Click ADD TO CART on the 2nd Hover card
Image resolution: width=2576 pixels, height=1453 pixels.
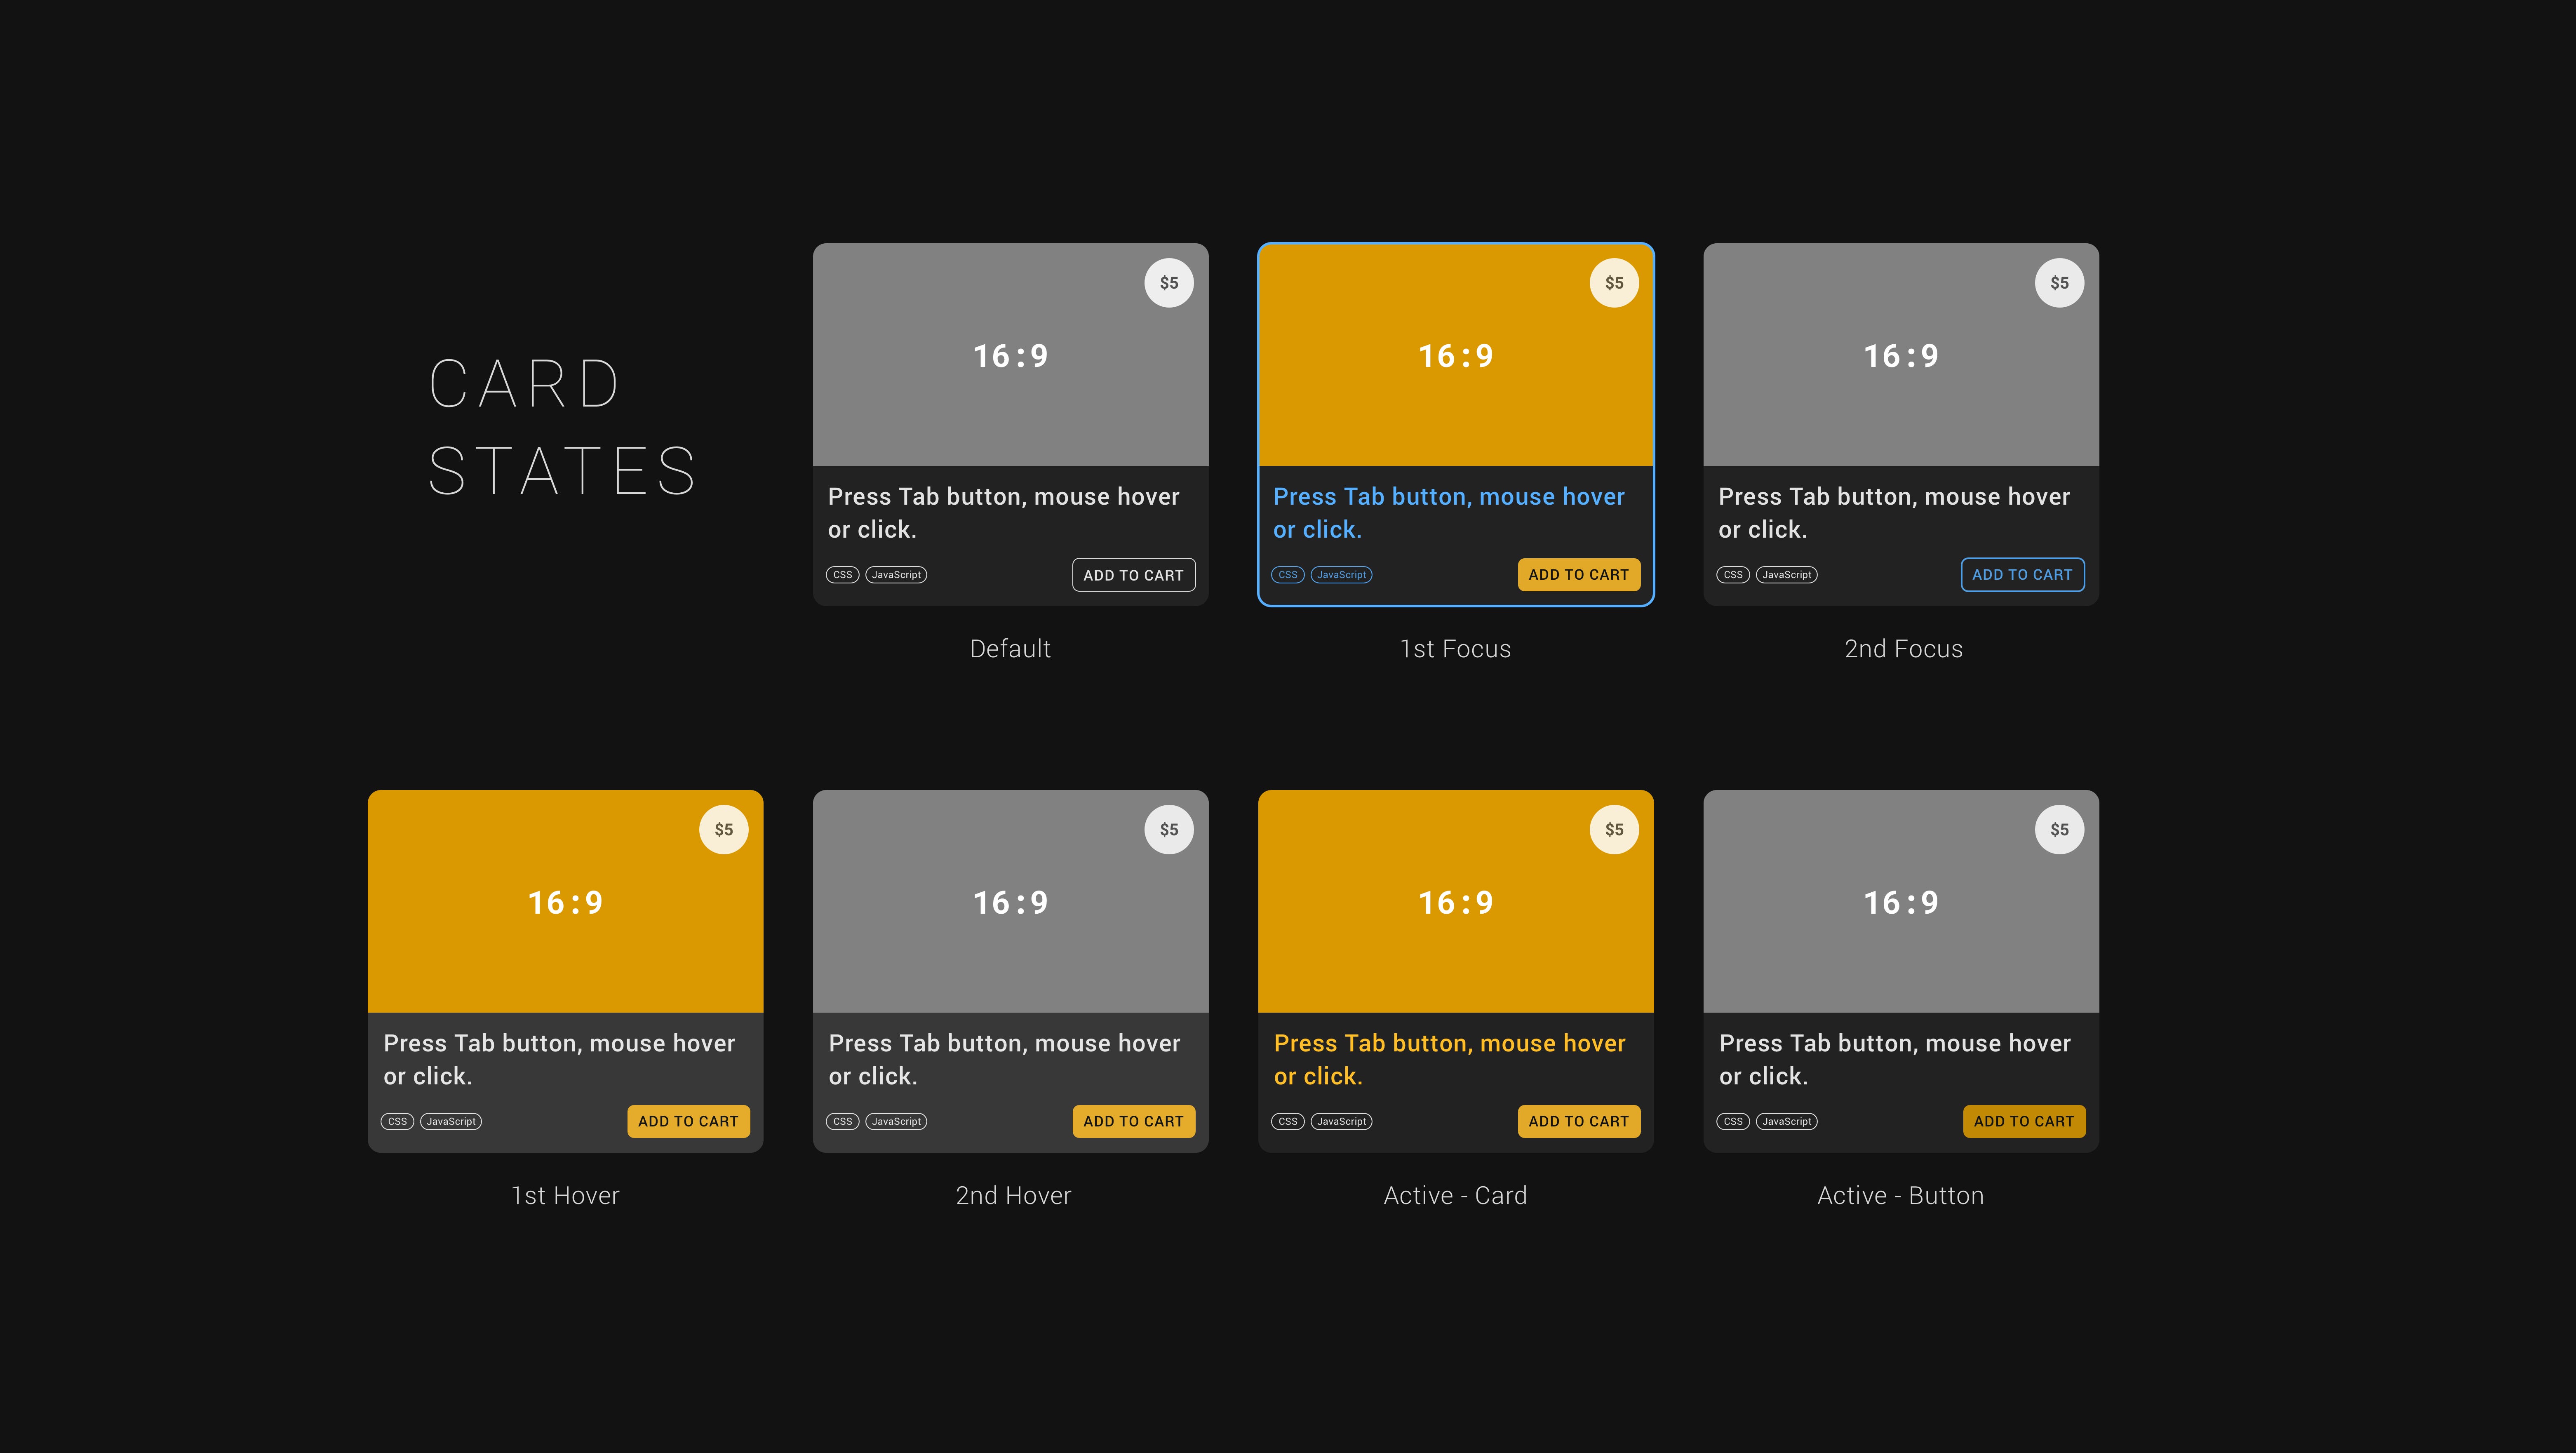pyautogui.click(x=1133, y=1121)
